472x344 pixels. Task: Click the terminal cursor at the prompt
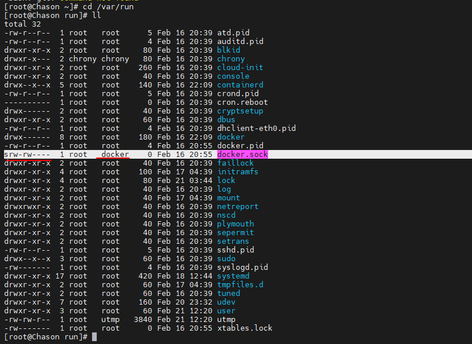coord(94,337)
